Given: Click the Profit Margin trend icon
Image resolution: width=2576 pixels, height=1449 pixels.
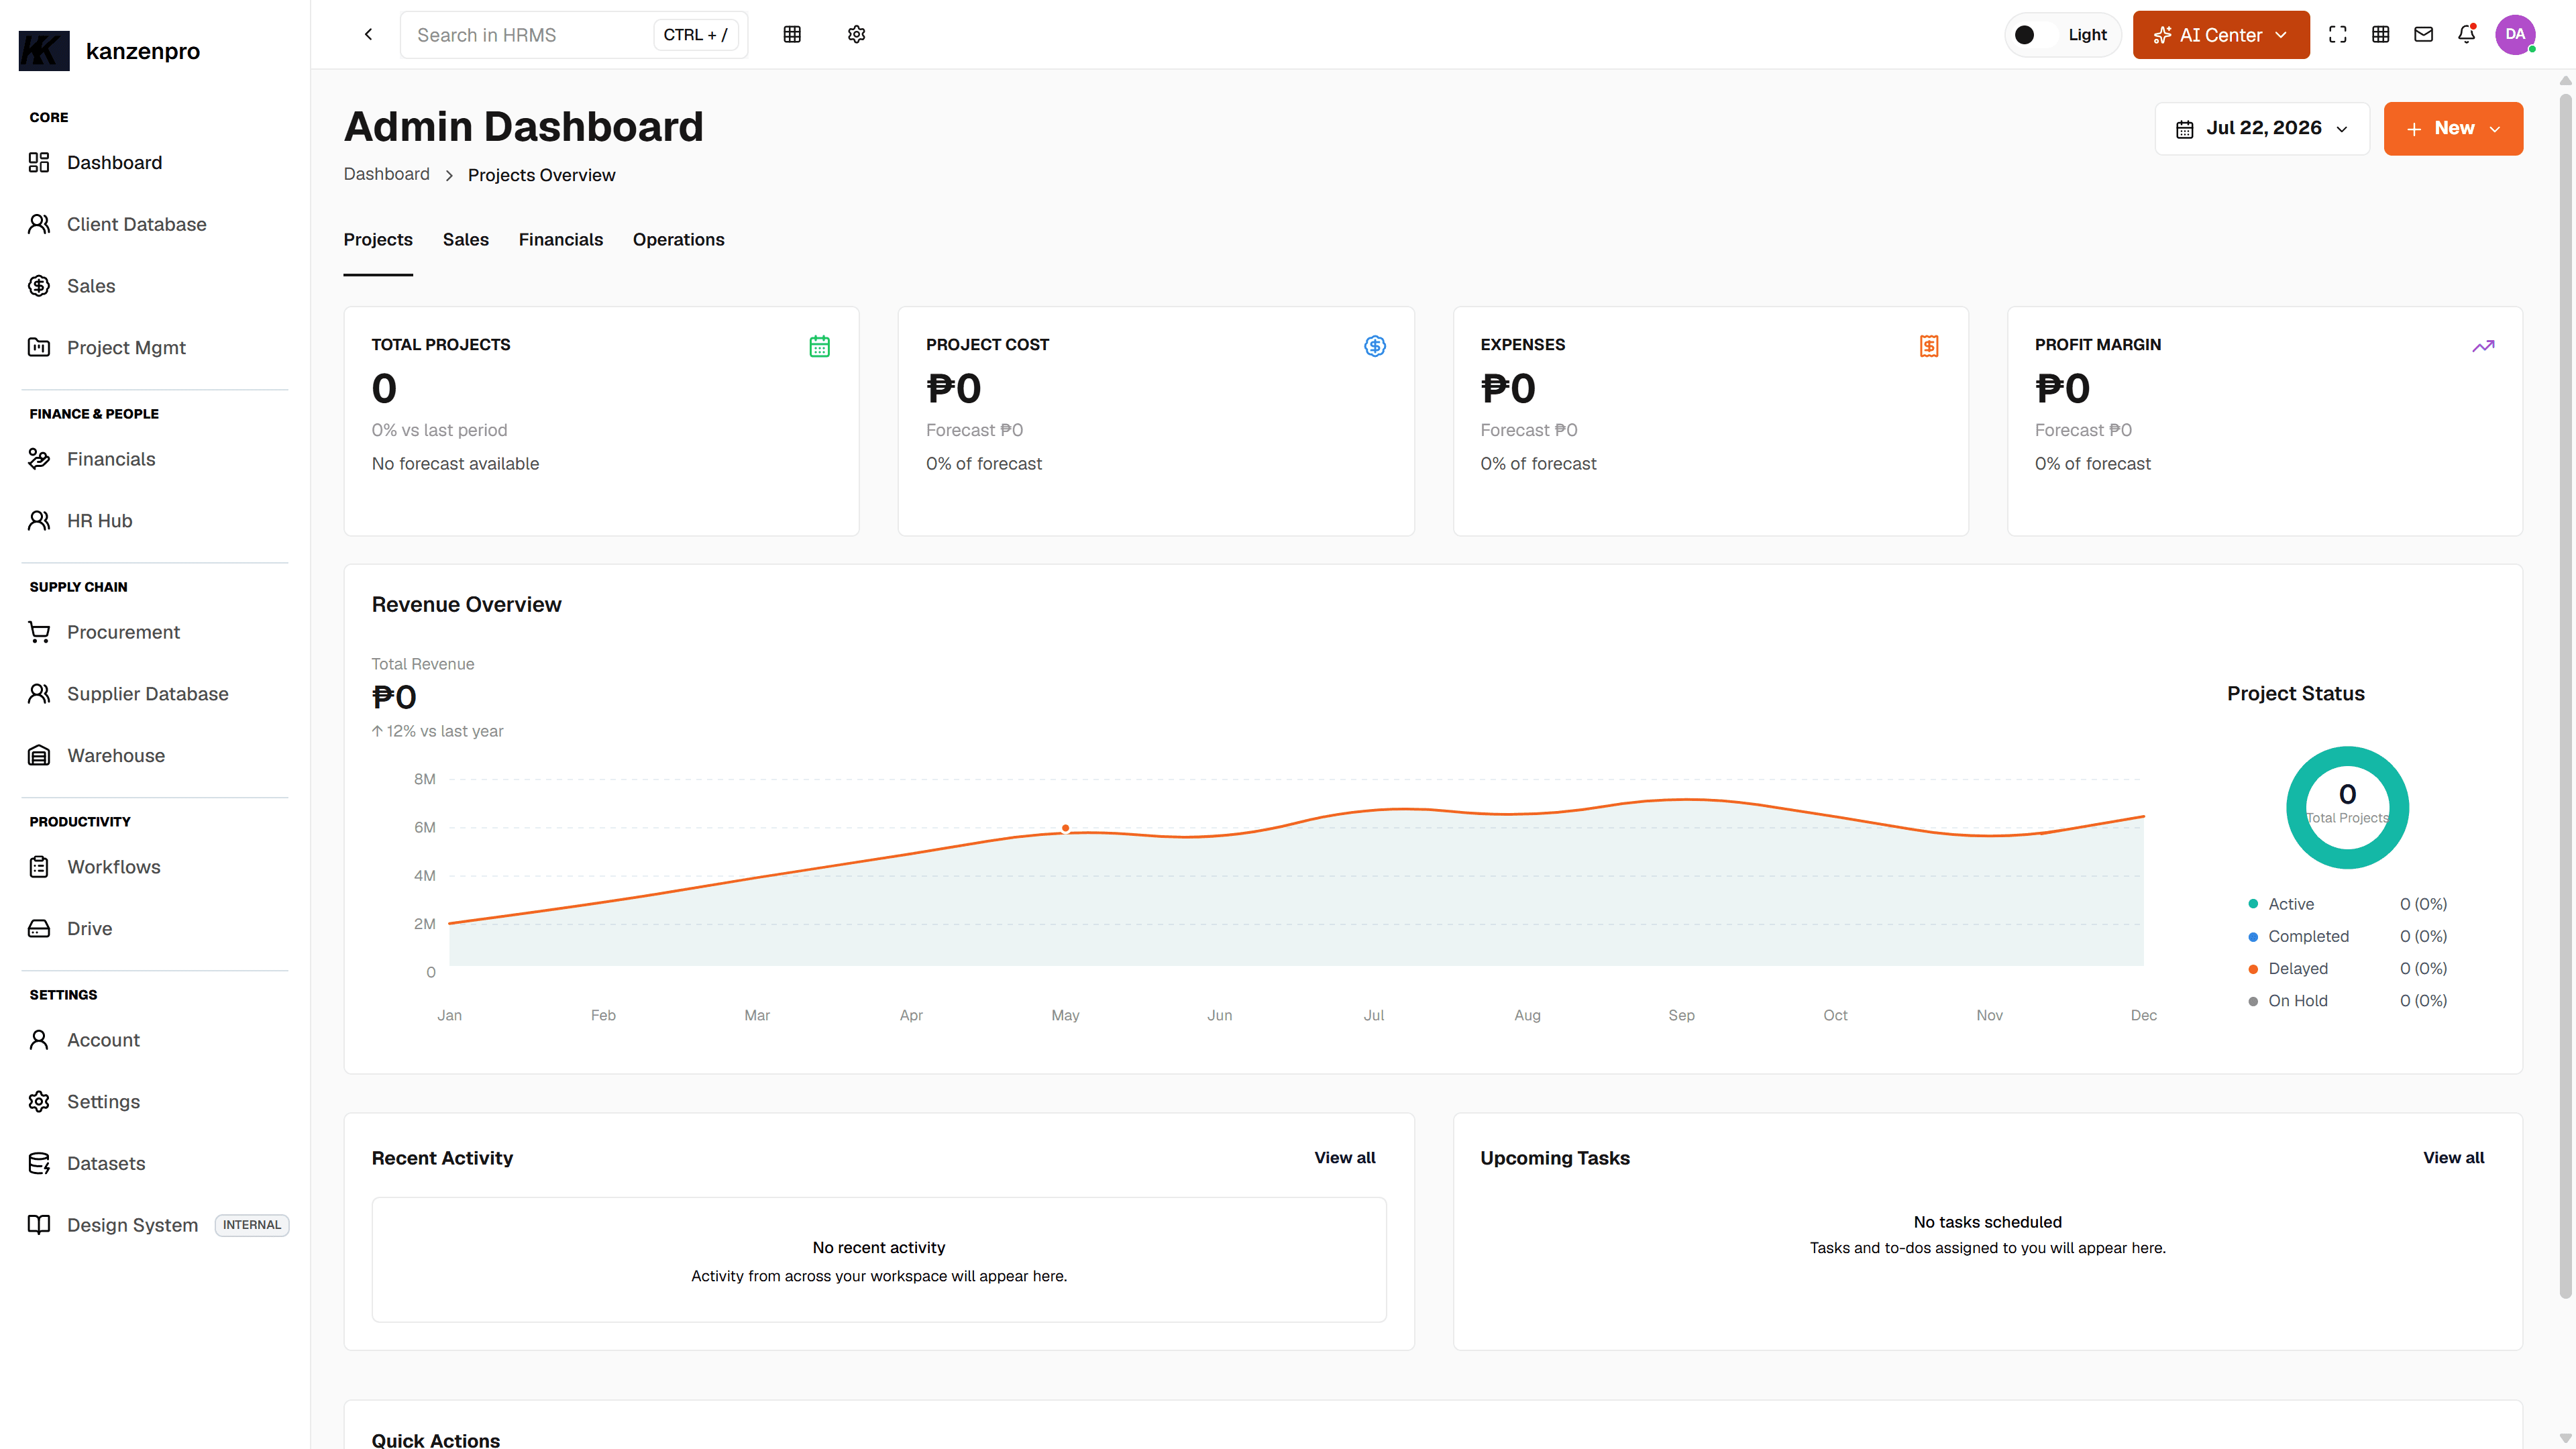Looking at the screenshot, I should tap(2483, 346).
